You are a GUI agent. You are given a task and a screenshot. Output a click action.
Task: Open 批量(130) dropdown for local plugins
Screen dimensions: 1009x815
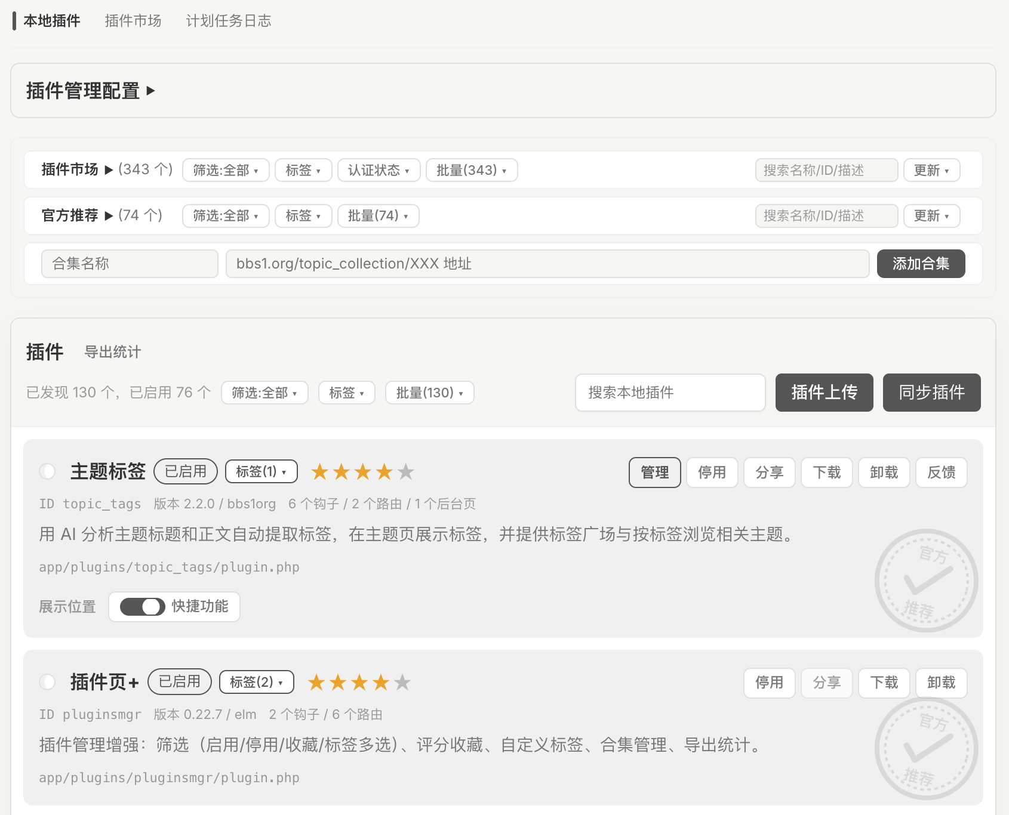[x=430, y=393]
